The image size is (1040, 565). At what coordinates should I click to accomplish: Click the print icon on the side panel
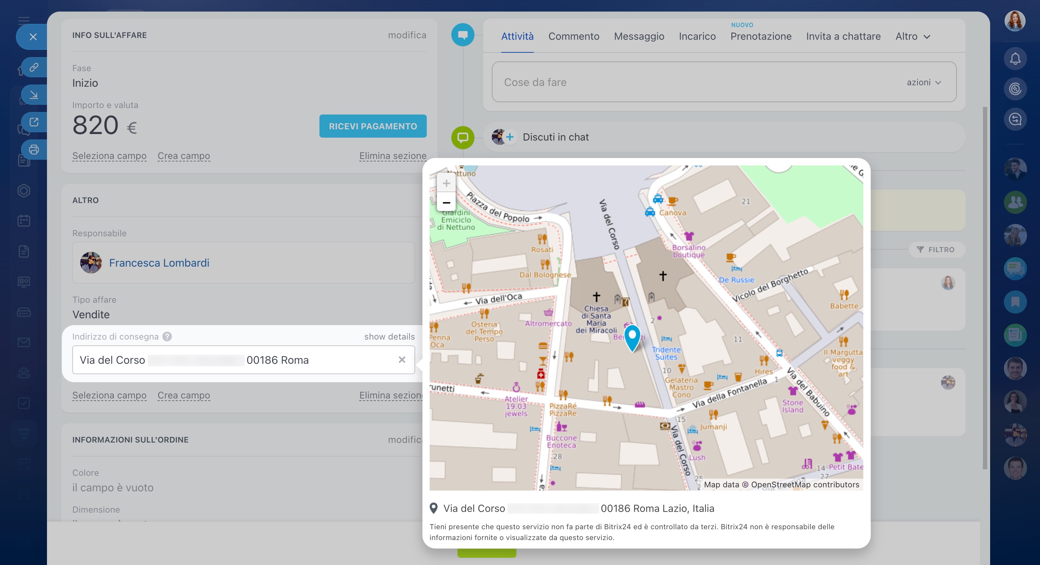click(34, 150)
